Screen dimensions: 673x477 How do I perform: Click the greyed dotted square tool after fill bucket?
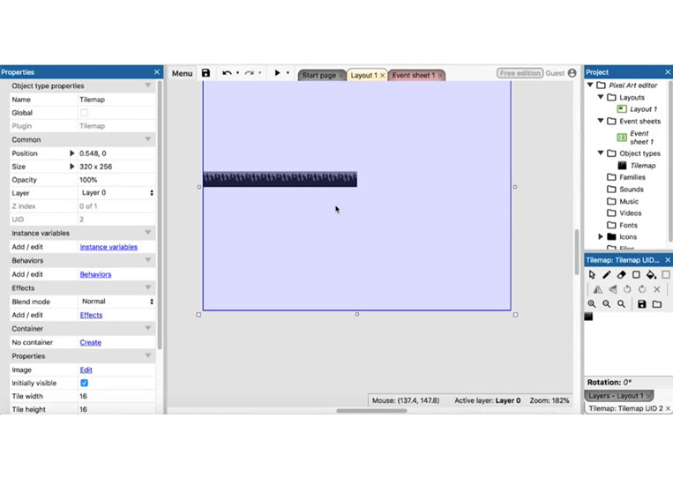coord(666,274)
